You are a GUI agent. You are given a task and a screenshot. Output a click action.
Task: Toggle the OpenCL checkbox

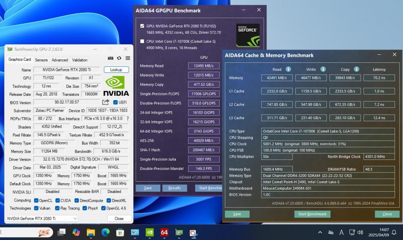click(36, 200)
